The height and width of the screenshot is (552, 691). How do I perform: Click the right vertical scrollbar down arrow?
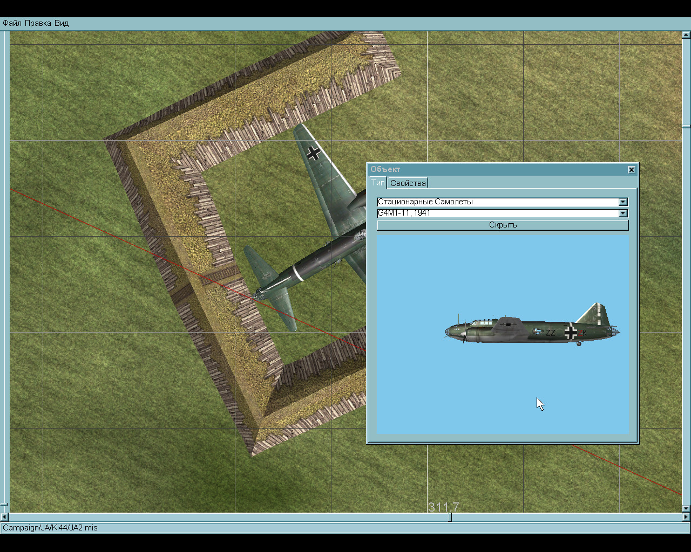[x=686, y=508]
